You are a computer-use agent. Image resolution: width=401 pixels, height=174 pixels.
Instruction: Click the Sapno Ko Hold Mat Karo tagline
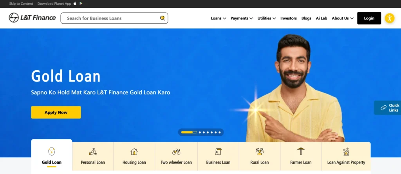point(101,92)
